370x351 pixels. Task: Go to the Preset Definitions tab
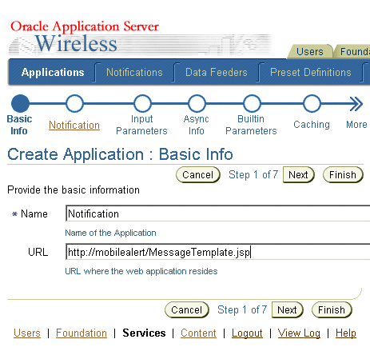pyautogui.click(x=311, y=72)
